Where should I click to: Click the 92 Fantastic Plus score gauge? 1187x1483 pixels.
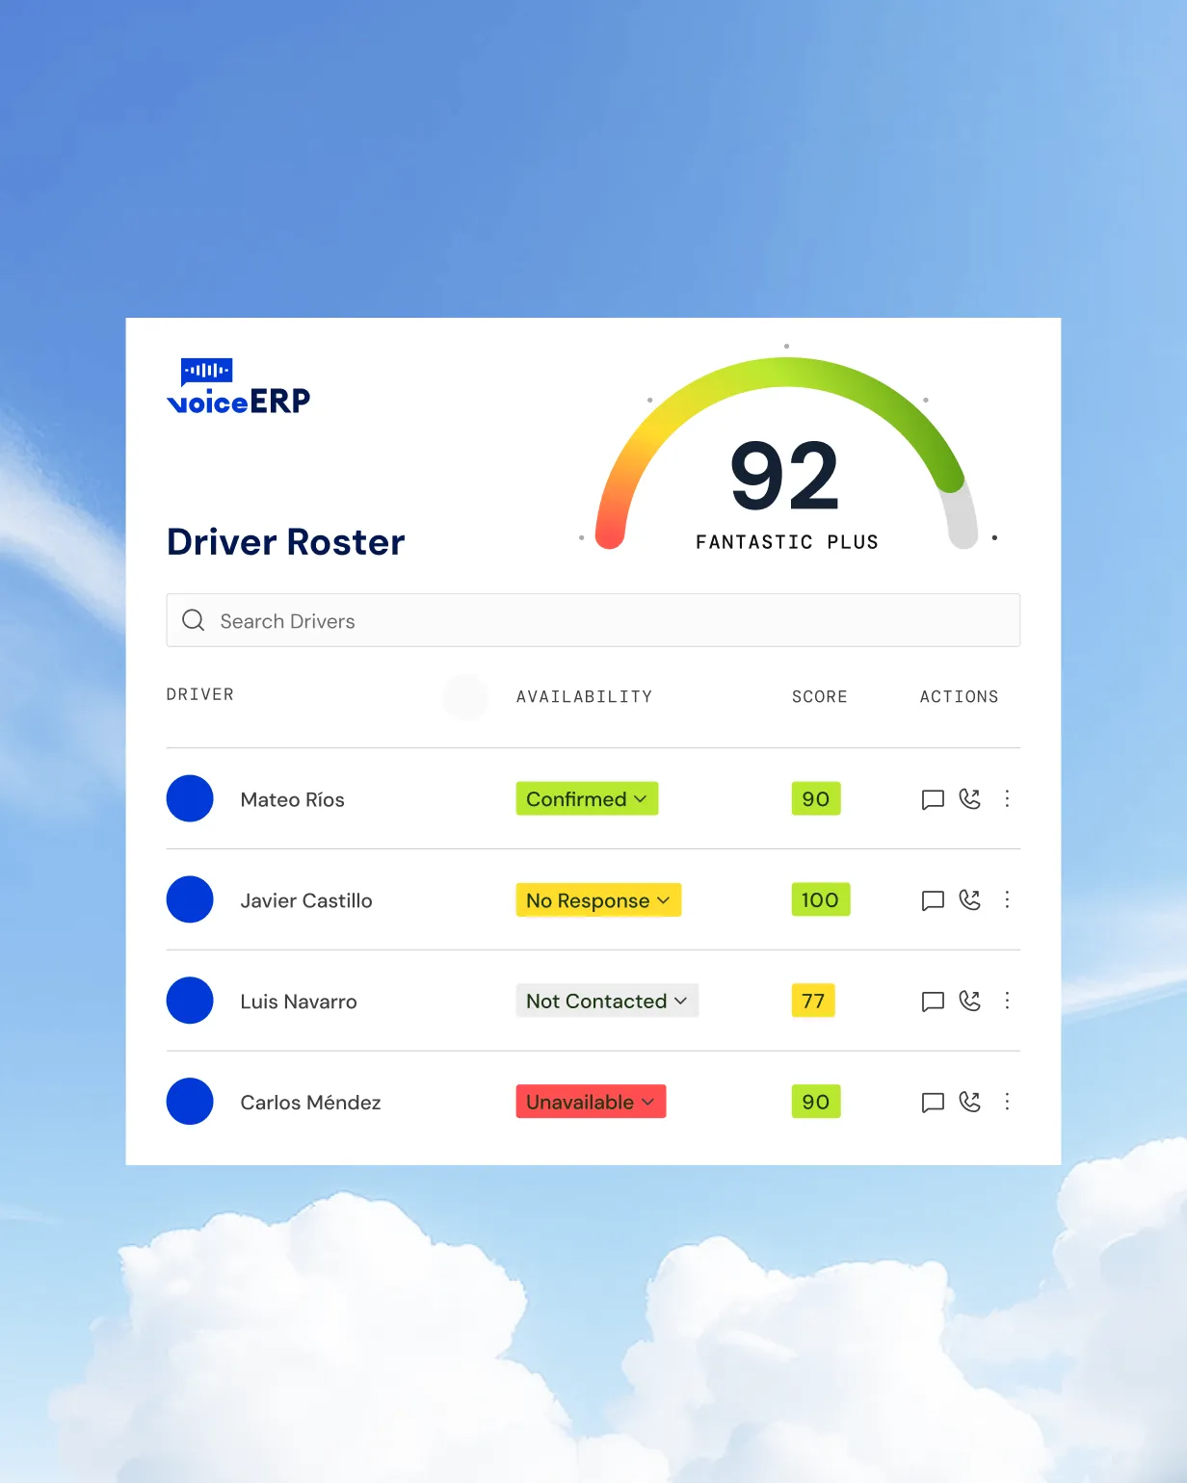(786, 472)
